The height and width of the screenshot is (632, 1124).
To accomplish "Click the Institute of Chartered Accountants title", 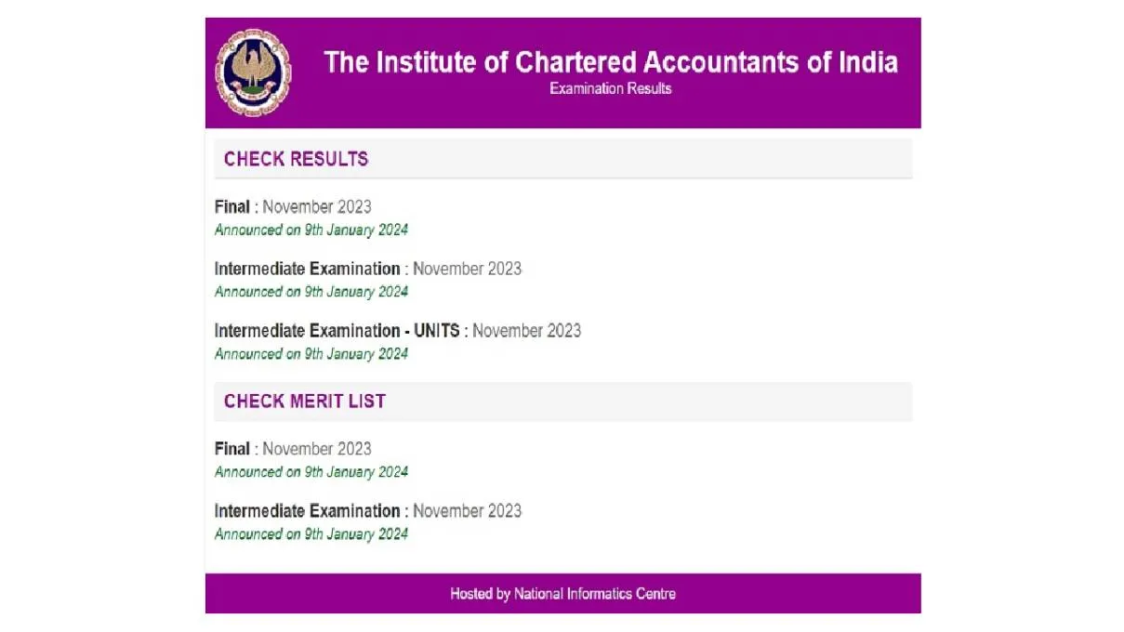I will [611, 62].
